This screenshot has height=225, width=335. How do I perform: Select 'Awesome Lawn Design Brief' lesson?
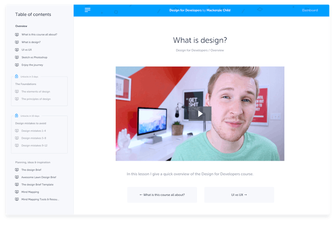39,177
